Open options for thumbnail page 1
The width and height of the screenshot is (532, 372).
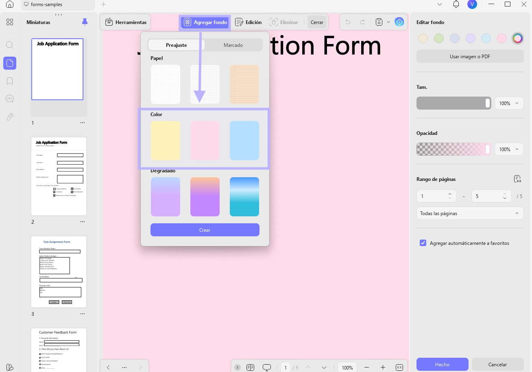pos(83,123)
